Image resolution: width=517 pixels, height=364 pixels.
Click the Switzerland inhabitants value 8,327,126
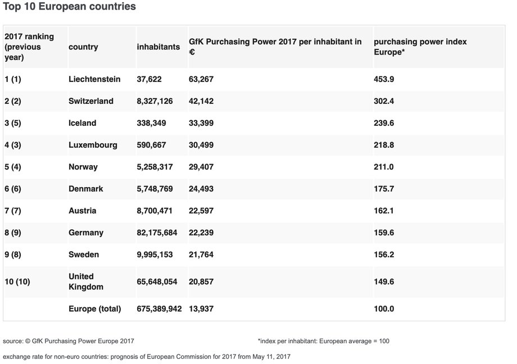click(x=155, y=101)
